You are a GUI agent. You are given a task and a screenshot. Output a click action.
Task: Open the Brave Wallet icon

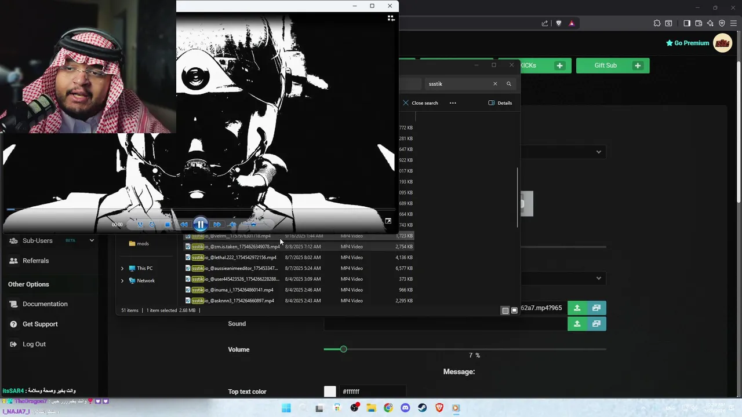pyautogui.click(x=699, y=24)
